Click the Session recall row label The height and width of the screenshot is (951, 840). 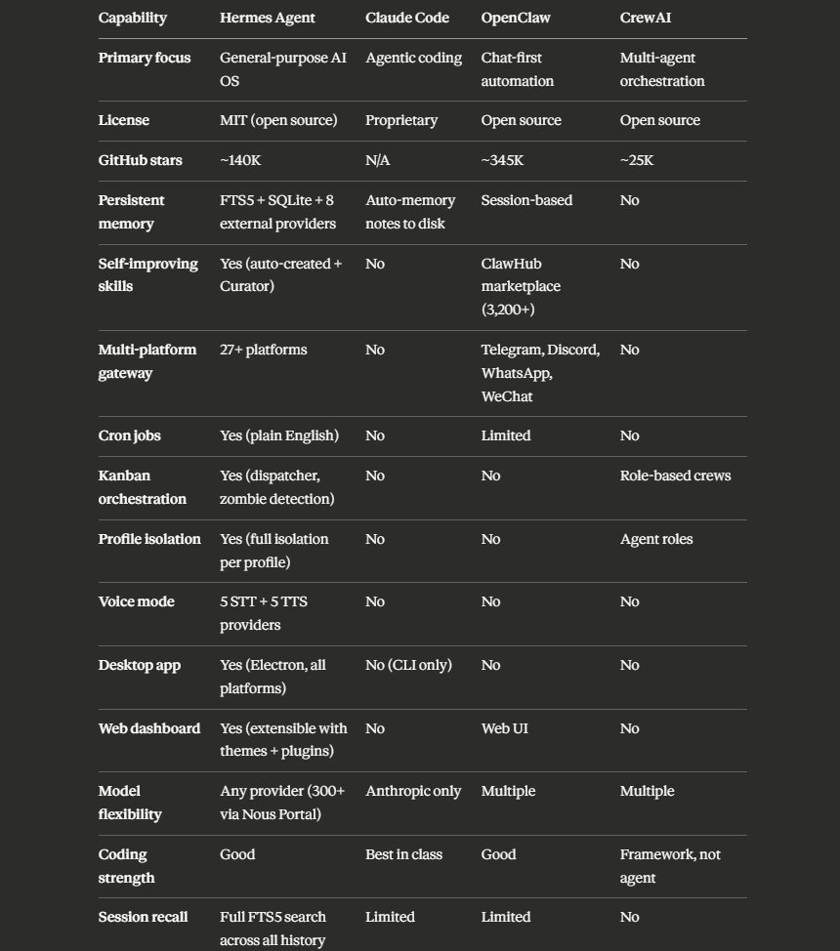tap(144, 917)
